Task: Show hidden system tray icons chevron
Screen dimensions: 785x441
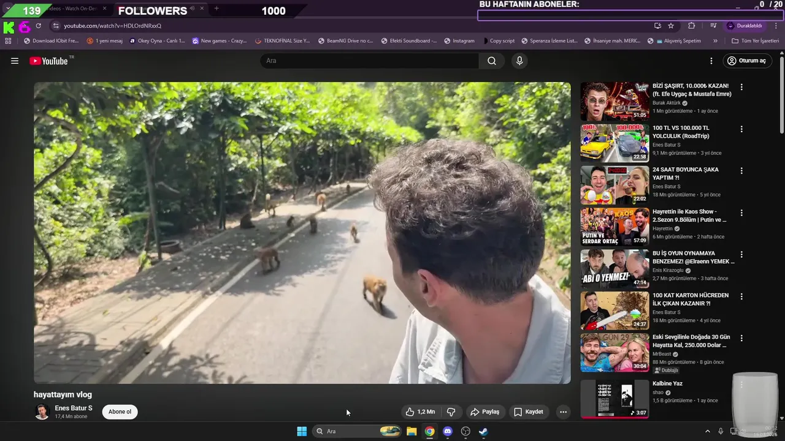Action: click(707, 431)
